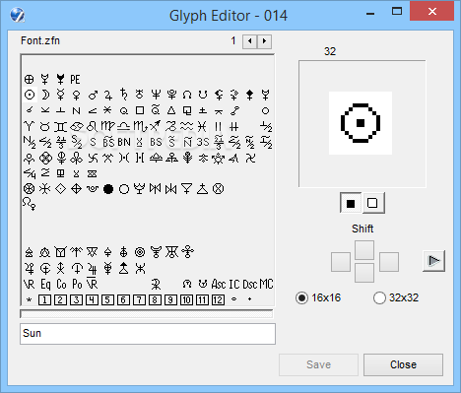The image size is (461, 393).
Task: Select the square aspect glyph
Action: click(x=140, y=110)
